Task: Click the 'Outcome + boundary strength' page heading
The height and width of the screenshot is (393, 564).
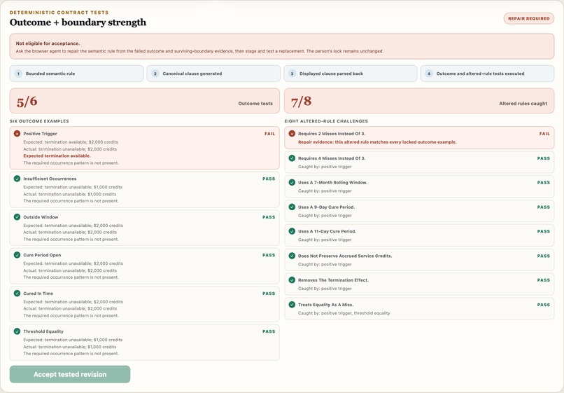Action: pos(78,22)
